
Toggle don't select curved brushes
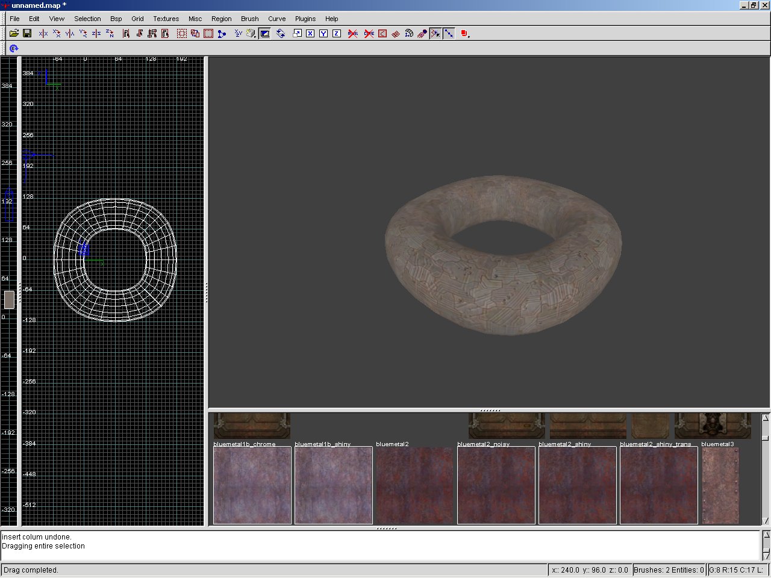tap(369, 34)
